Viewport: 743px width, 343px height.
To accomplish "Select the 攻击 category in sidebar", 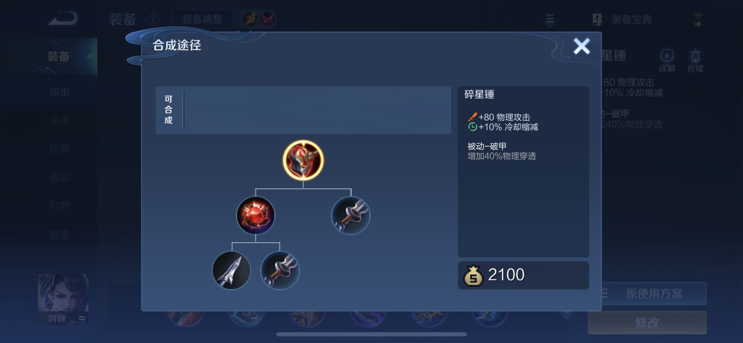I will [59, 92].
